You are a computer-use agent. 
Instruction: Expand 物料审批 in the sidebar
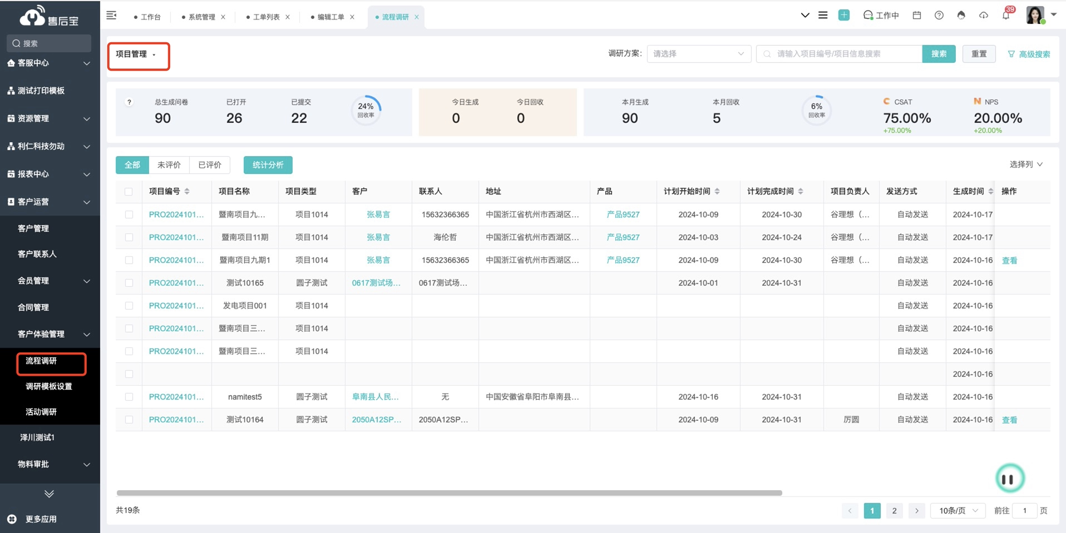click(50, 464)
